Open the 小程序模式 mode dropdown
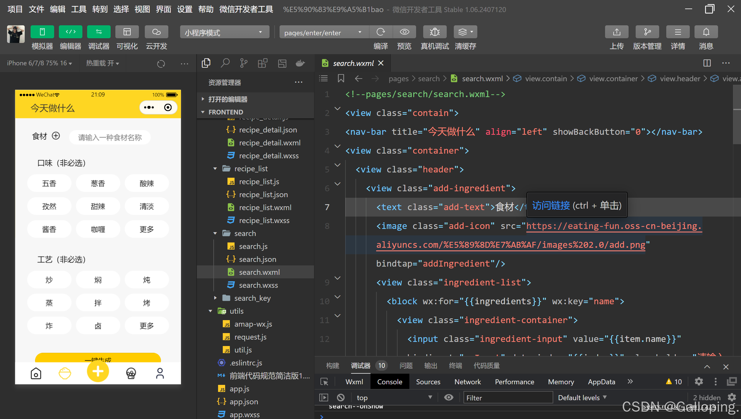Viewport: 741px width, 419px height. click(x=224, y=32)
